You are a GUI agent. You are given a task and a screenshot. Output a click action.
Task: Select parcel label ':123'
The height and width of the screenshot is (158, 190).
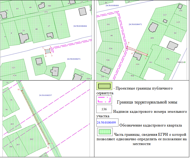point(13,67)
